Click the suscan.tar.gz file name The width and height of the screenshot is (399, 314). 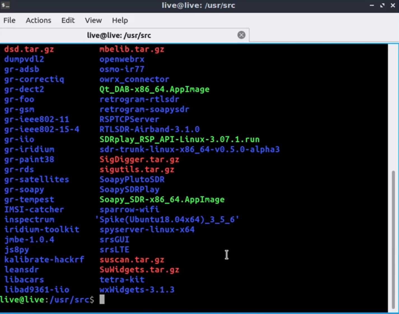pos(132,260)
